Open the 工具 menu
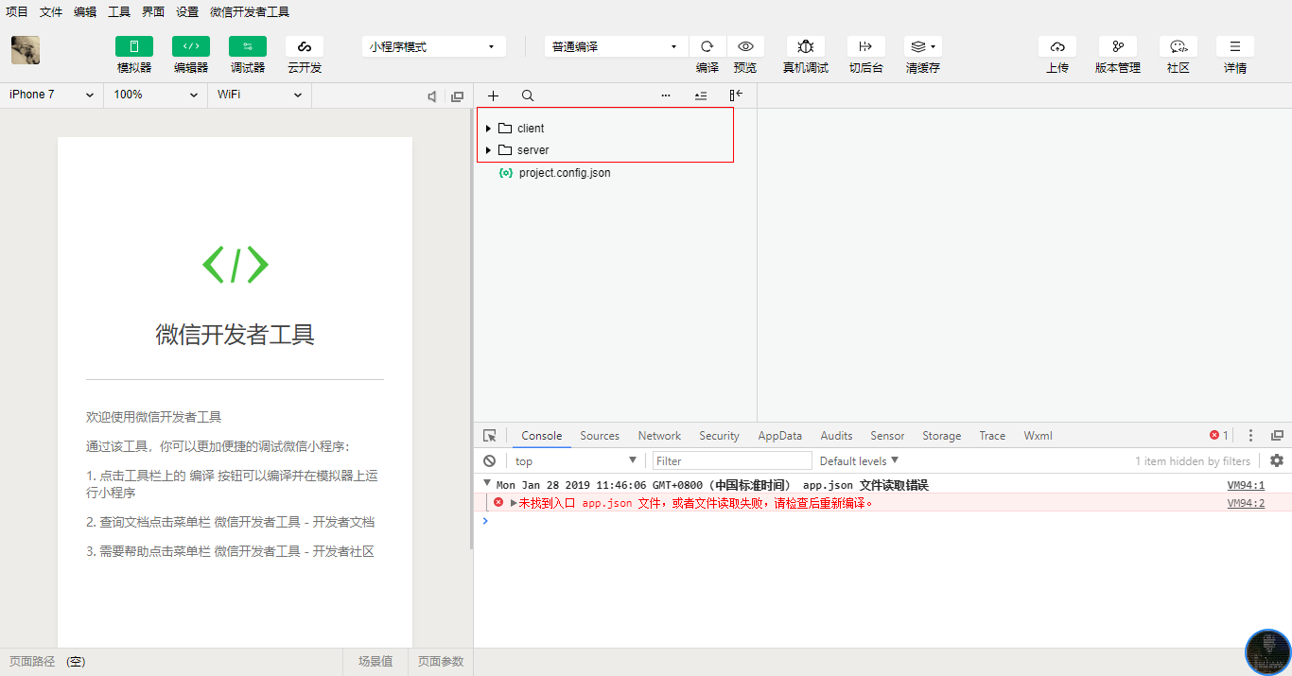 click(x=119, y=12)
